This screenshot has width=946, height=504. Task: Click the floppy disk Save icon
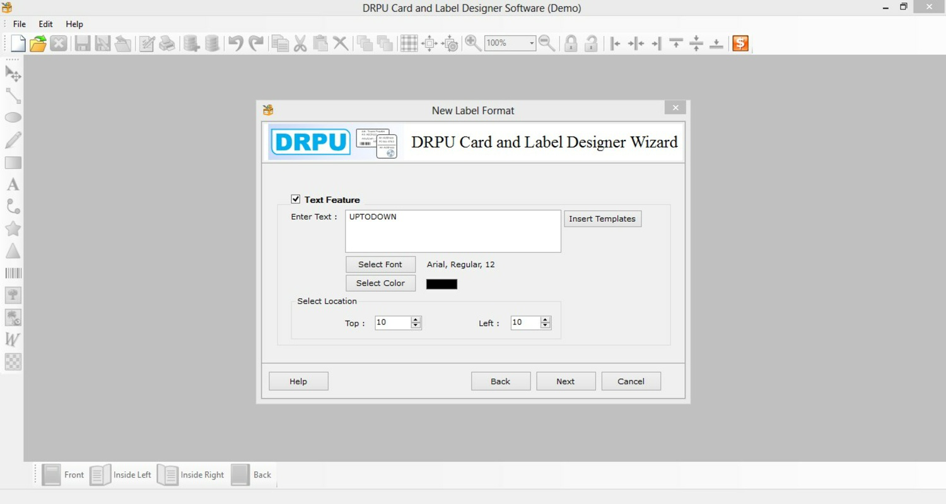pos(82,43)
